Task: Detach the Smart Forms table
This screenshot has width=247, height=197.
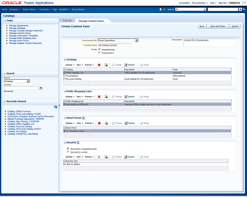Action: 130,123
